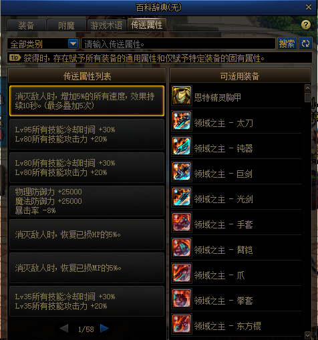The height and width of the screenshot is (340, 318).
Task: Select the 领域之主 - 钝器 weapon icon
Action: click(182, 146)
